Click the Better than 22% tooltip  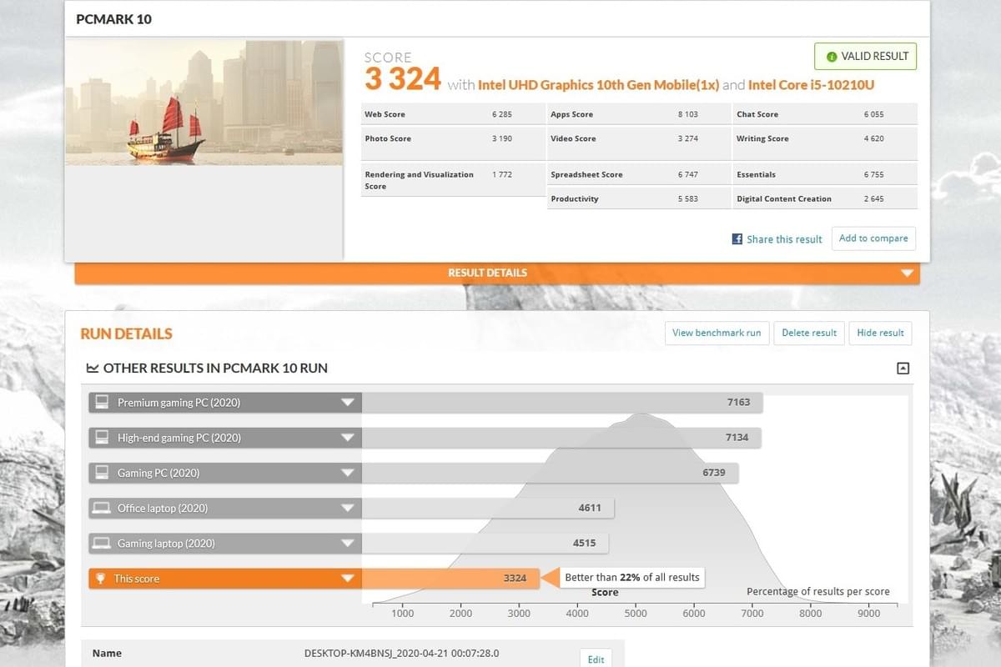[632, 577]
